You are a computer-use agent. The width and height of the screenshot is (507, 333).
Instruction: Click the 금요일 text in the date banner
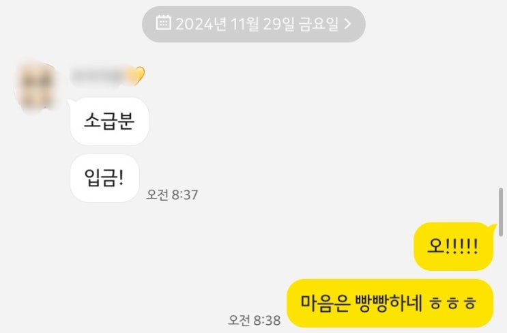click(x=319, y=24)
